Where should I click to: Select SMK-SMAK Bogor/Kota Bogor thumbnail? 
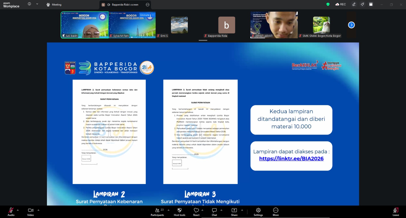pyautogui.click(x=322, y=25)
